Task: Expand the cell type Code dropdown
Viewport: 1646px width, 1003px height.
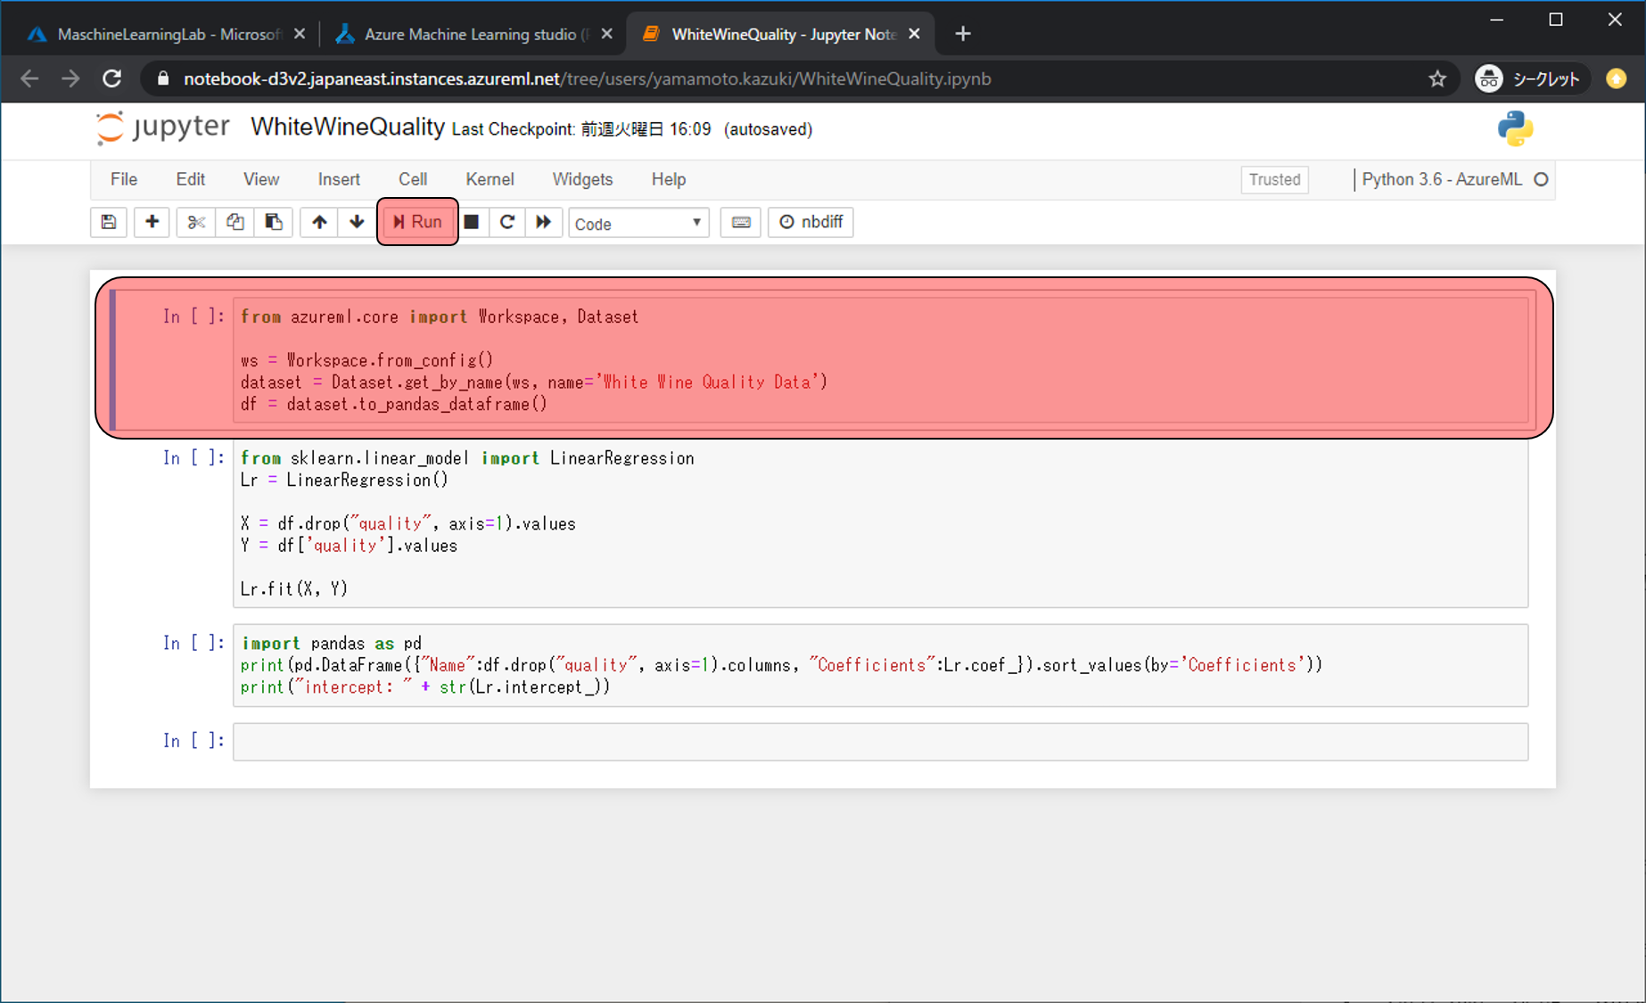Action: tap(638, 224)
